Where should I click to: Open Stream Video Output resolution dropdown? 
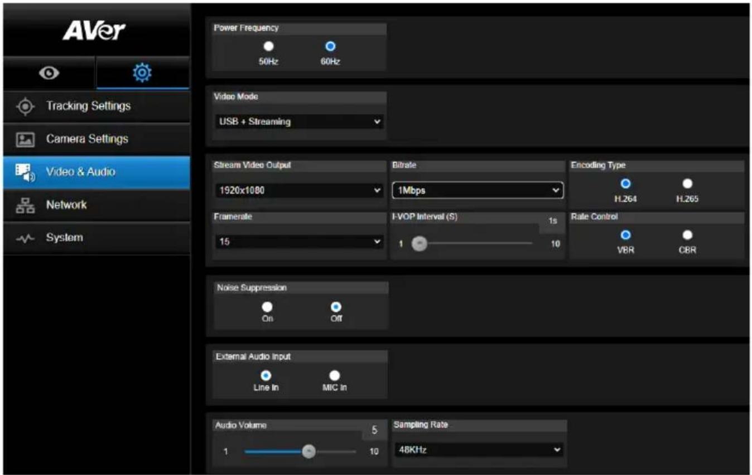point(299,190)
